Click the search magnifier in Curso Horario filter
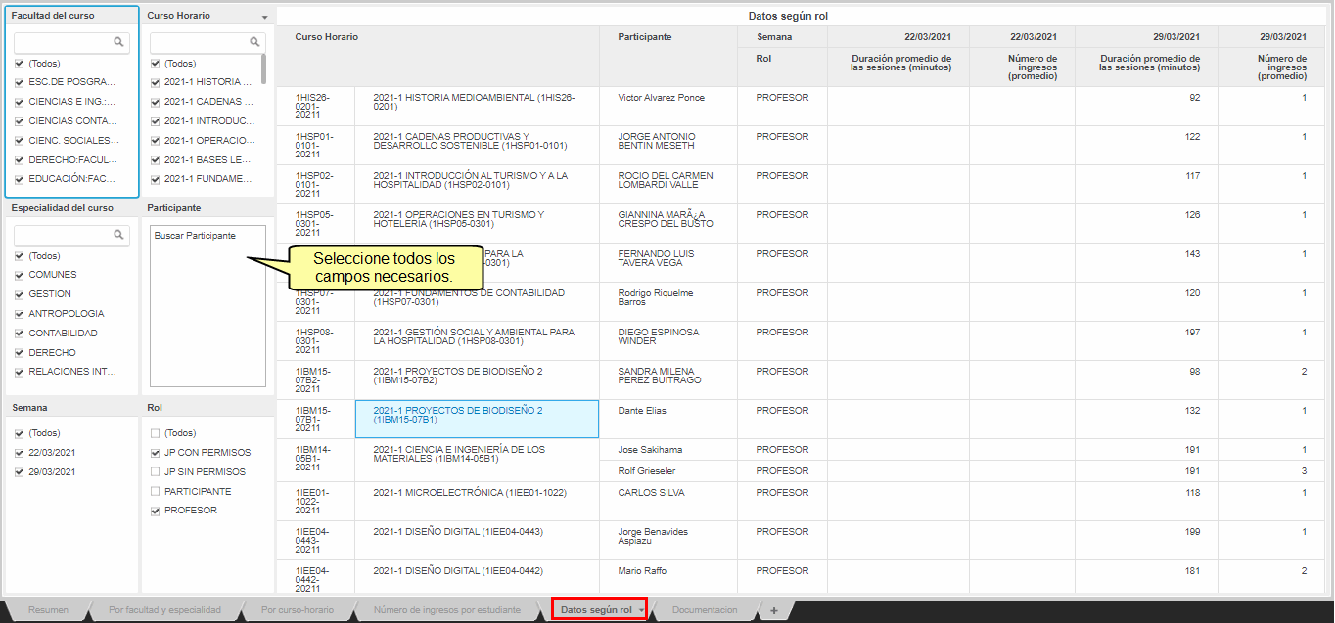 pos(254,42)
